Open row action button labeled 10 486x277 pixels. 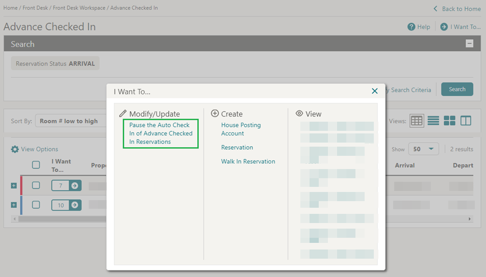(x=66, y=205)
